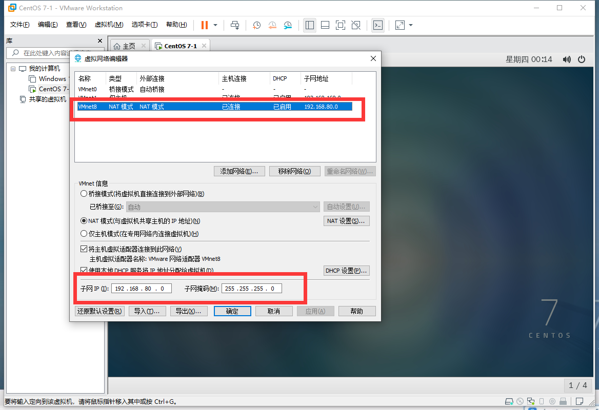The width and height of the screenshot is (599, 410).
Task: Select the 仅主机模式 radio button
Action: pyautogui.click(x=84, y=234)
